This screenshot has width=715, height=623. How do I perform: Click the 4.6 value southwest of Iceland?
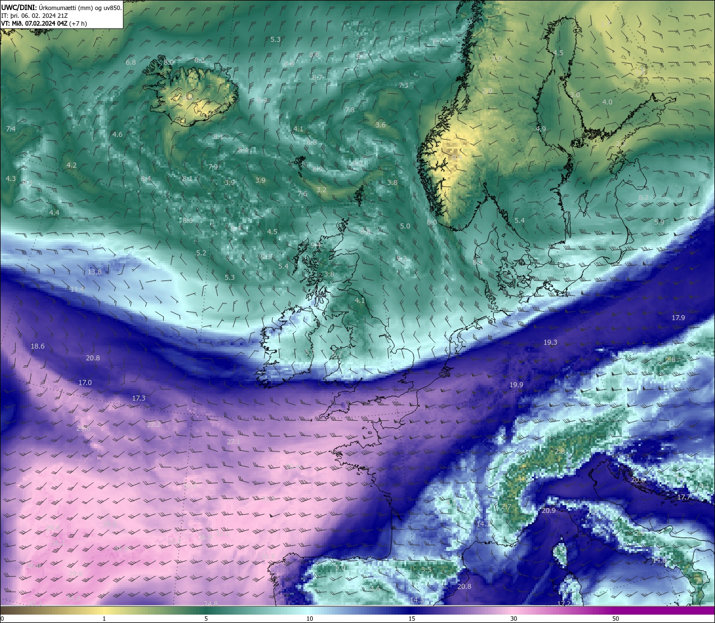[117, 134]
